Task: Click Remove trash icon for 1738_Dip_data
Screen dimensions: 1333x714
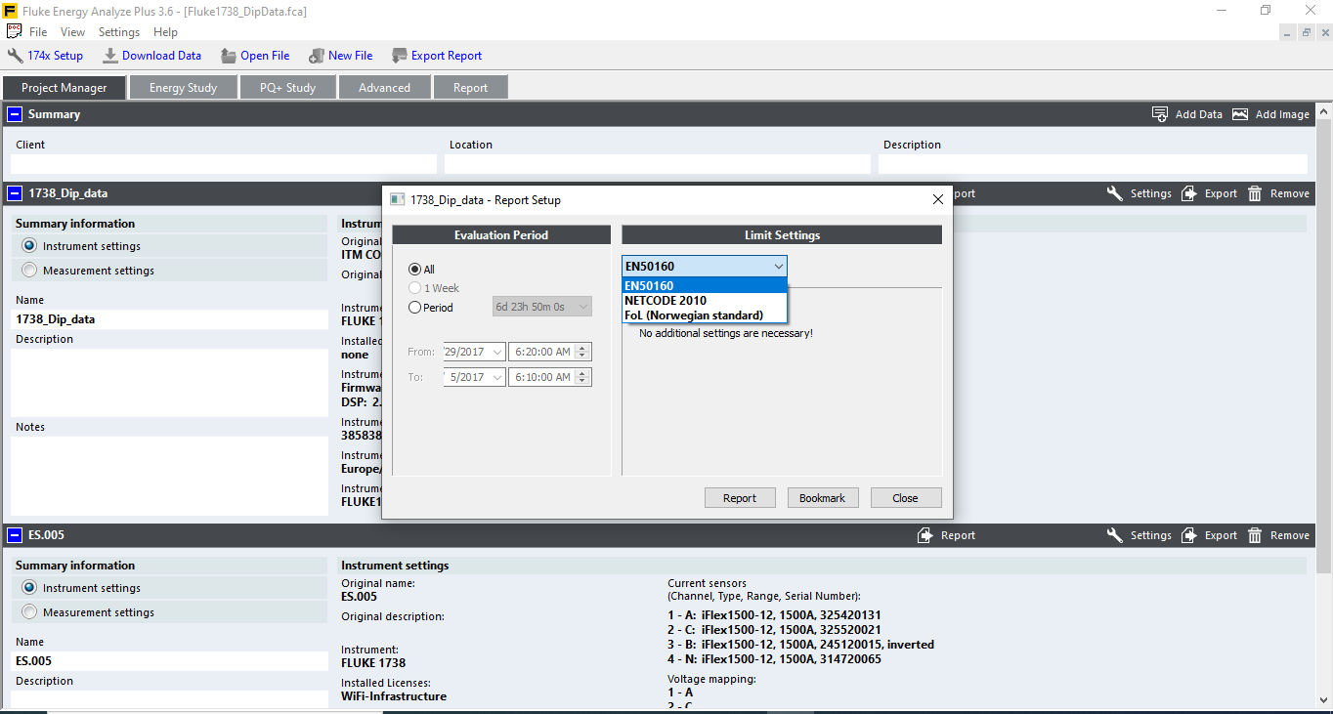Action: 1255,193
